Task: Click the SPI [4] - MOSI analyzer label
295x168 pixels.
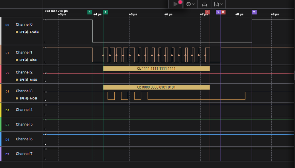Action: coord(28,99)
